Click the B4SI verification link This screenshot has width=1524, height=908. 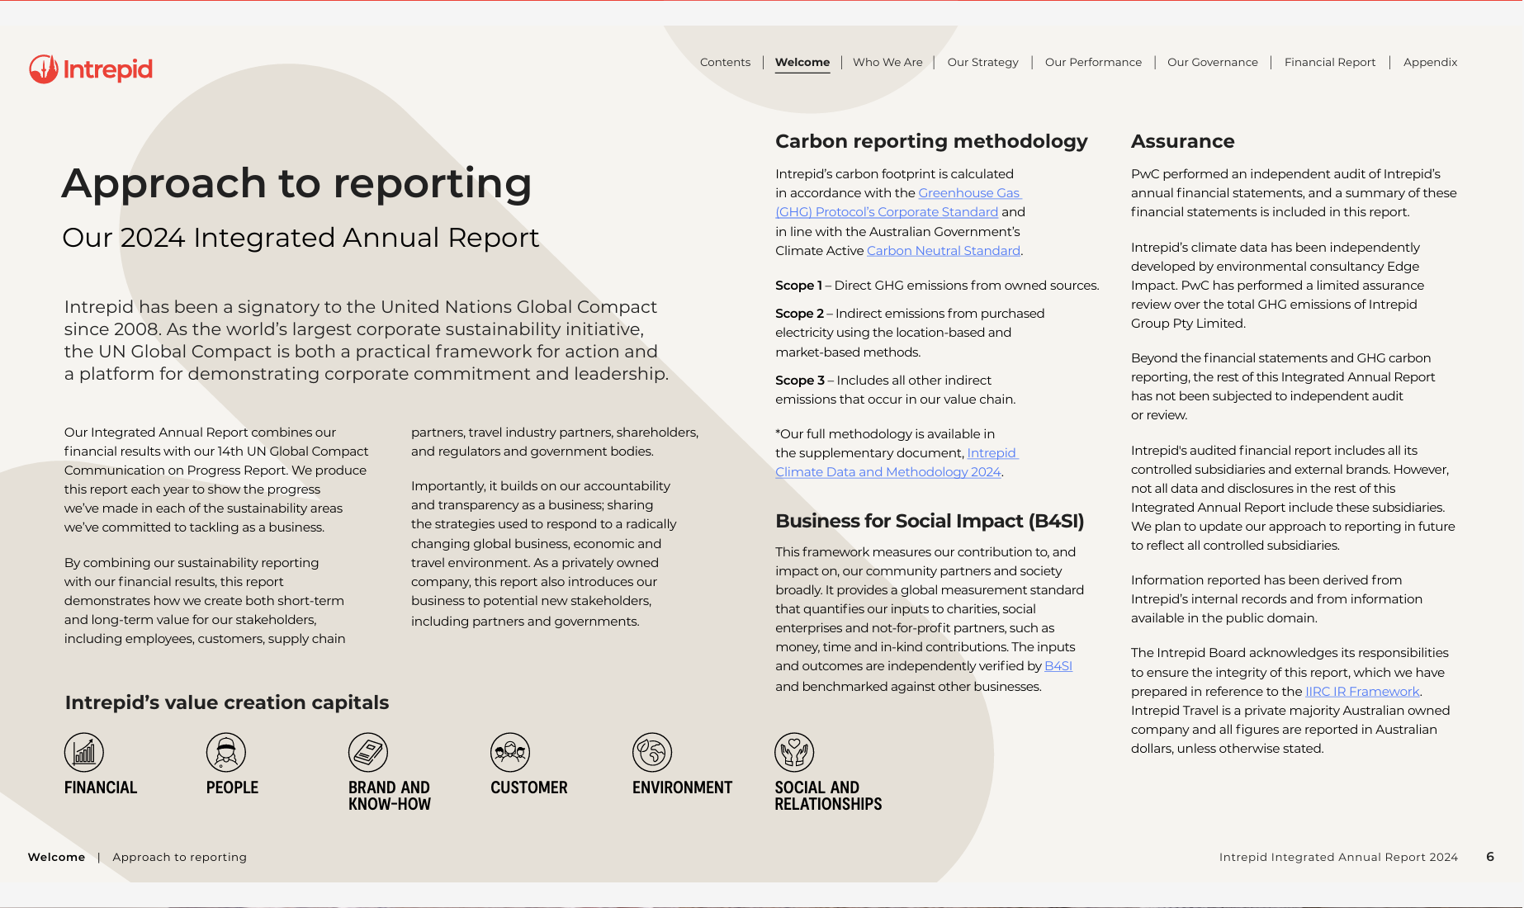click(x=1058, y=666)
